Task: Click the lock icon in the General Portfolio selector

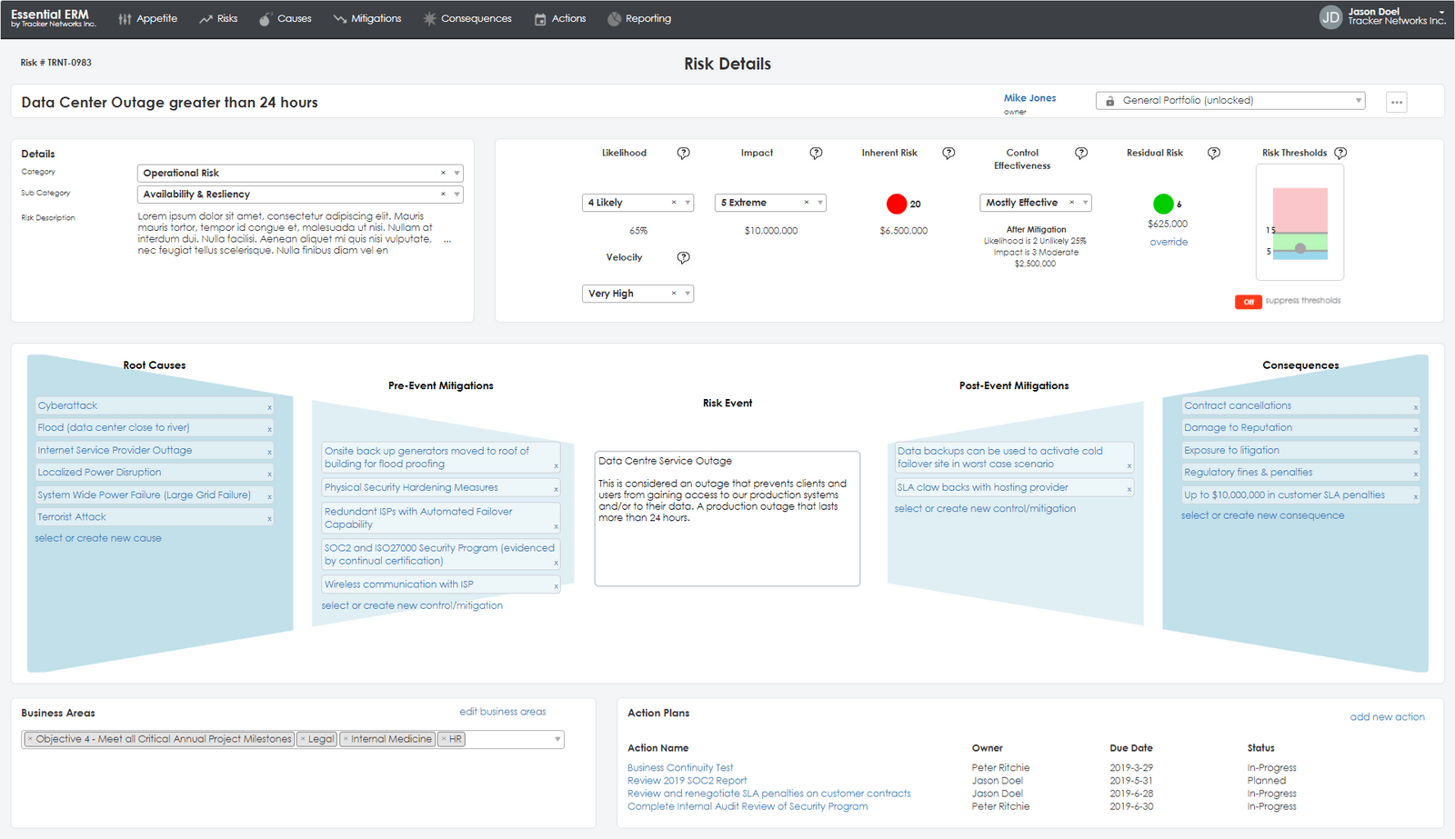Action: pos(1110,100)
